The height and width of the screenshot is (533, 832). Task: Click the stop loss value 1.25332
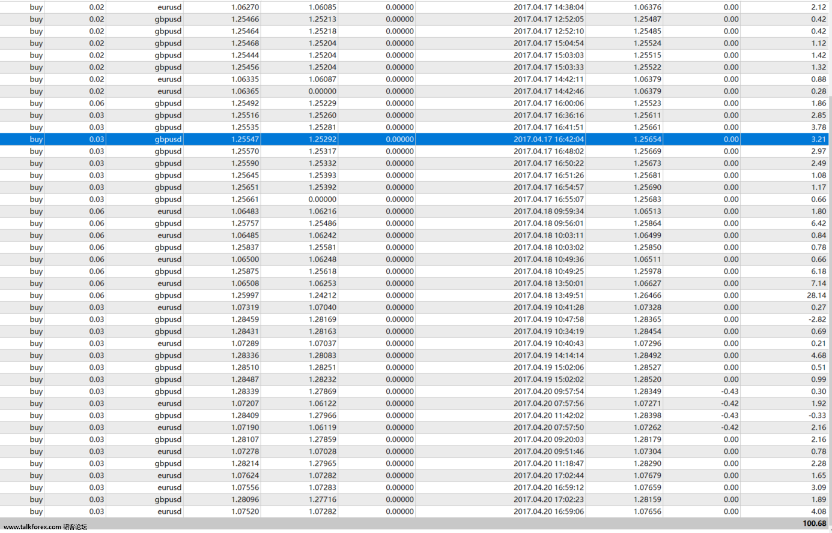click(323, 163)
